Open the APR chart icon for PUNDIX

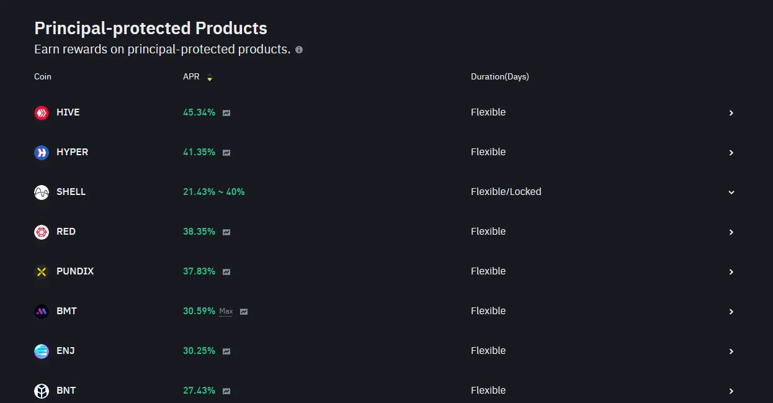click(x=226, y=272)
